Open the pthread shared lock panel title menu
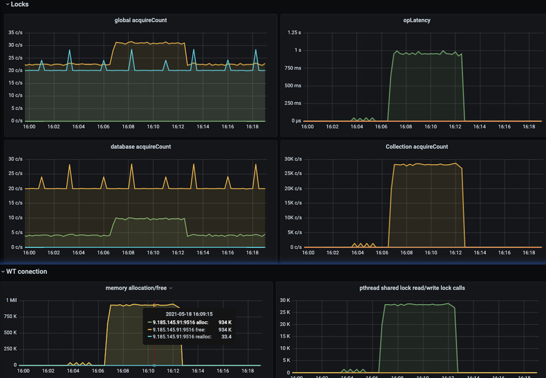Viewport: 546px width, 378px height. coord(412,288)
